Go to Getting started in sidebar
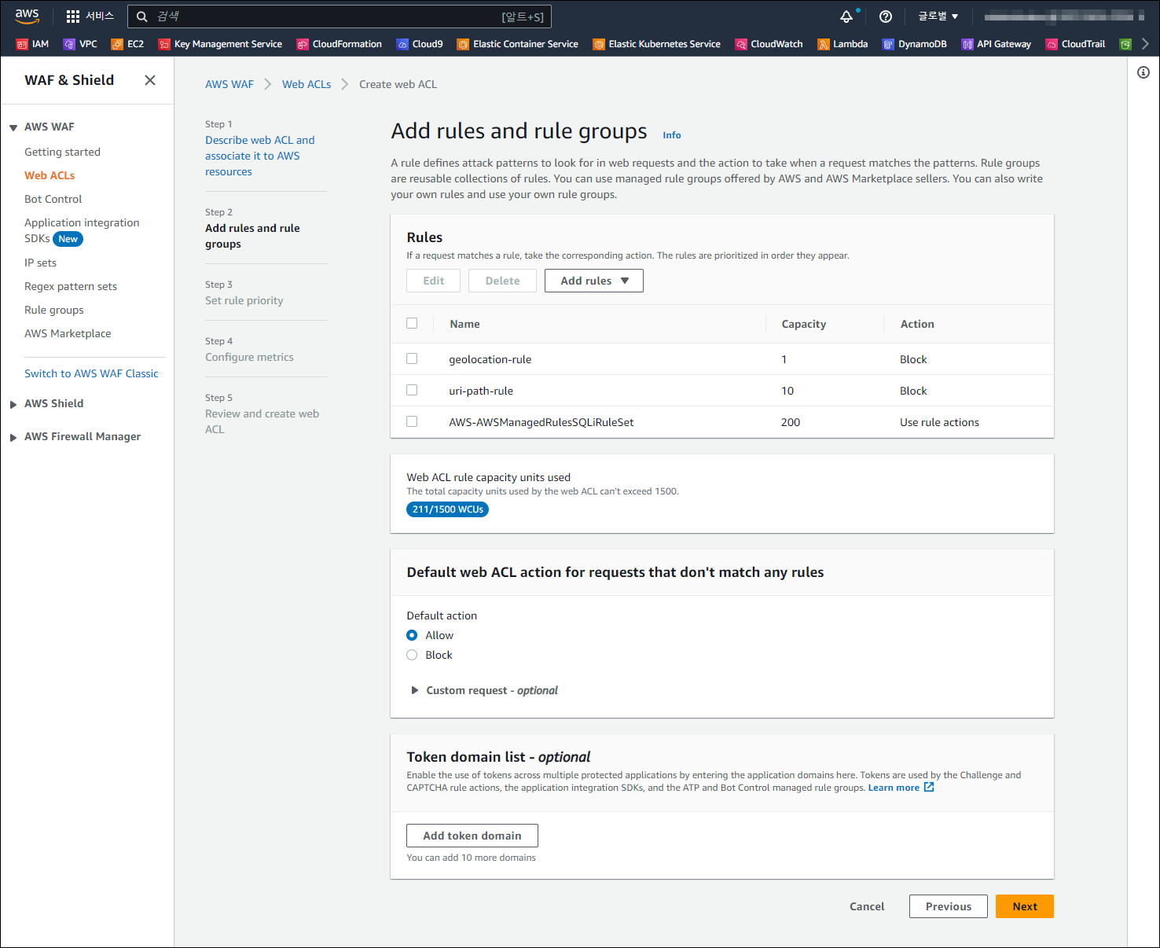The image size is (1160, 948). (x=62, y=152)
